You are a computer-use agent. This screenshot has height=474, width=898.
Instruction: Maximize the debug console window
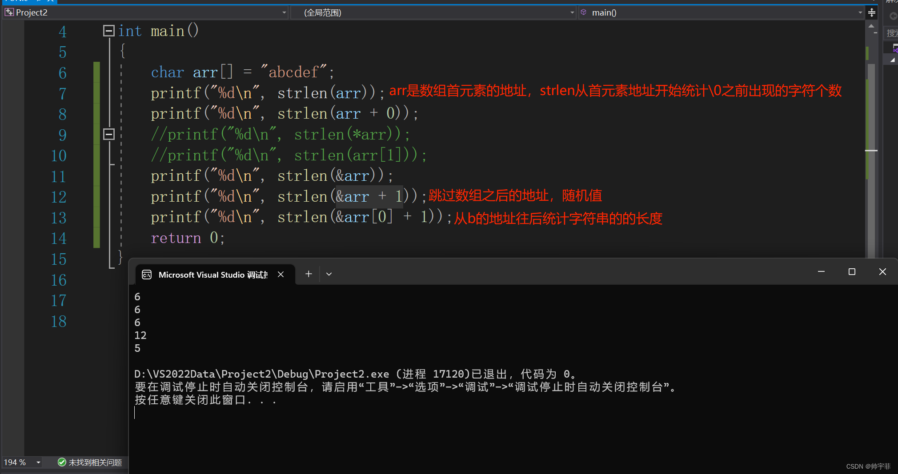pyautogui.click(x=852, y=271)
